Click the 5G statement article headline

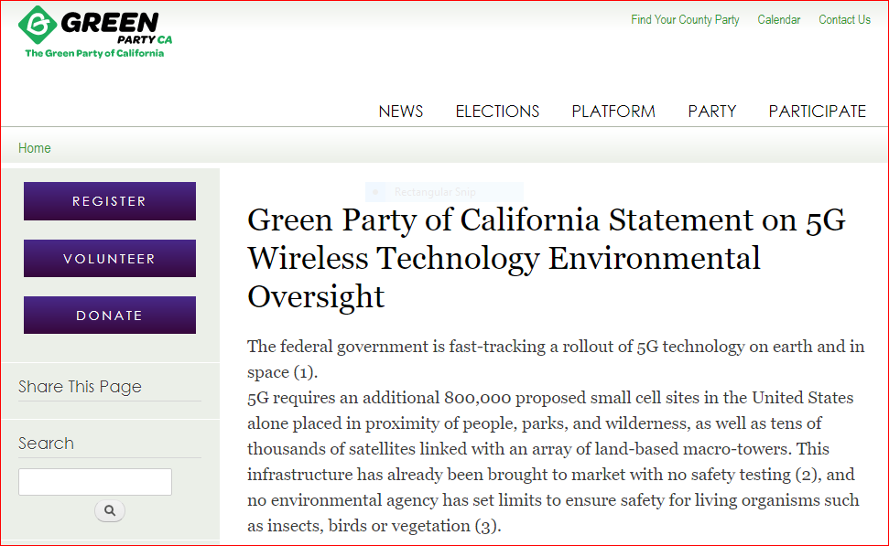(x=547, y=258)
